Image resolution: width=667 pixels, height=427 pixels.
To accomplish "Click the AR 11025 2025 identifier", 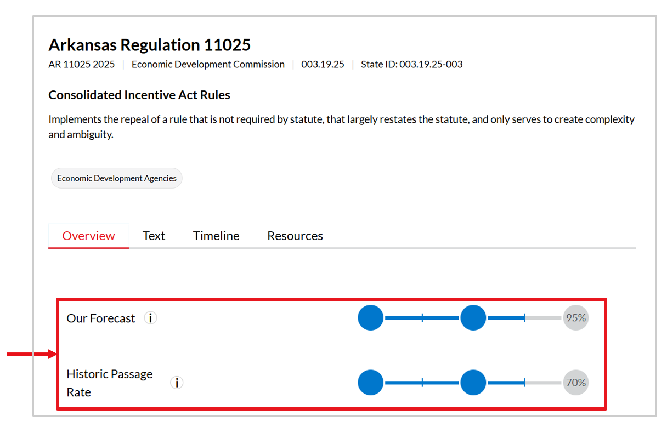I will (82, 65).
